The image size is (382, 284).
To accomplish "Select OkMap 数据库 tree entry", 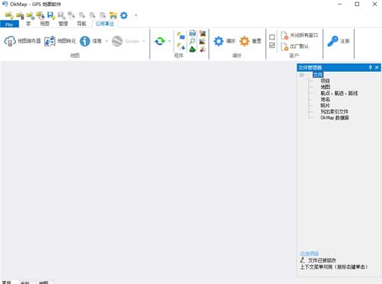I will [335, 118].
